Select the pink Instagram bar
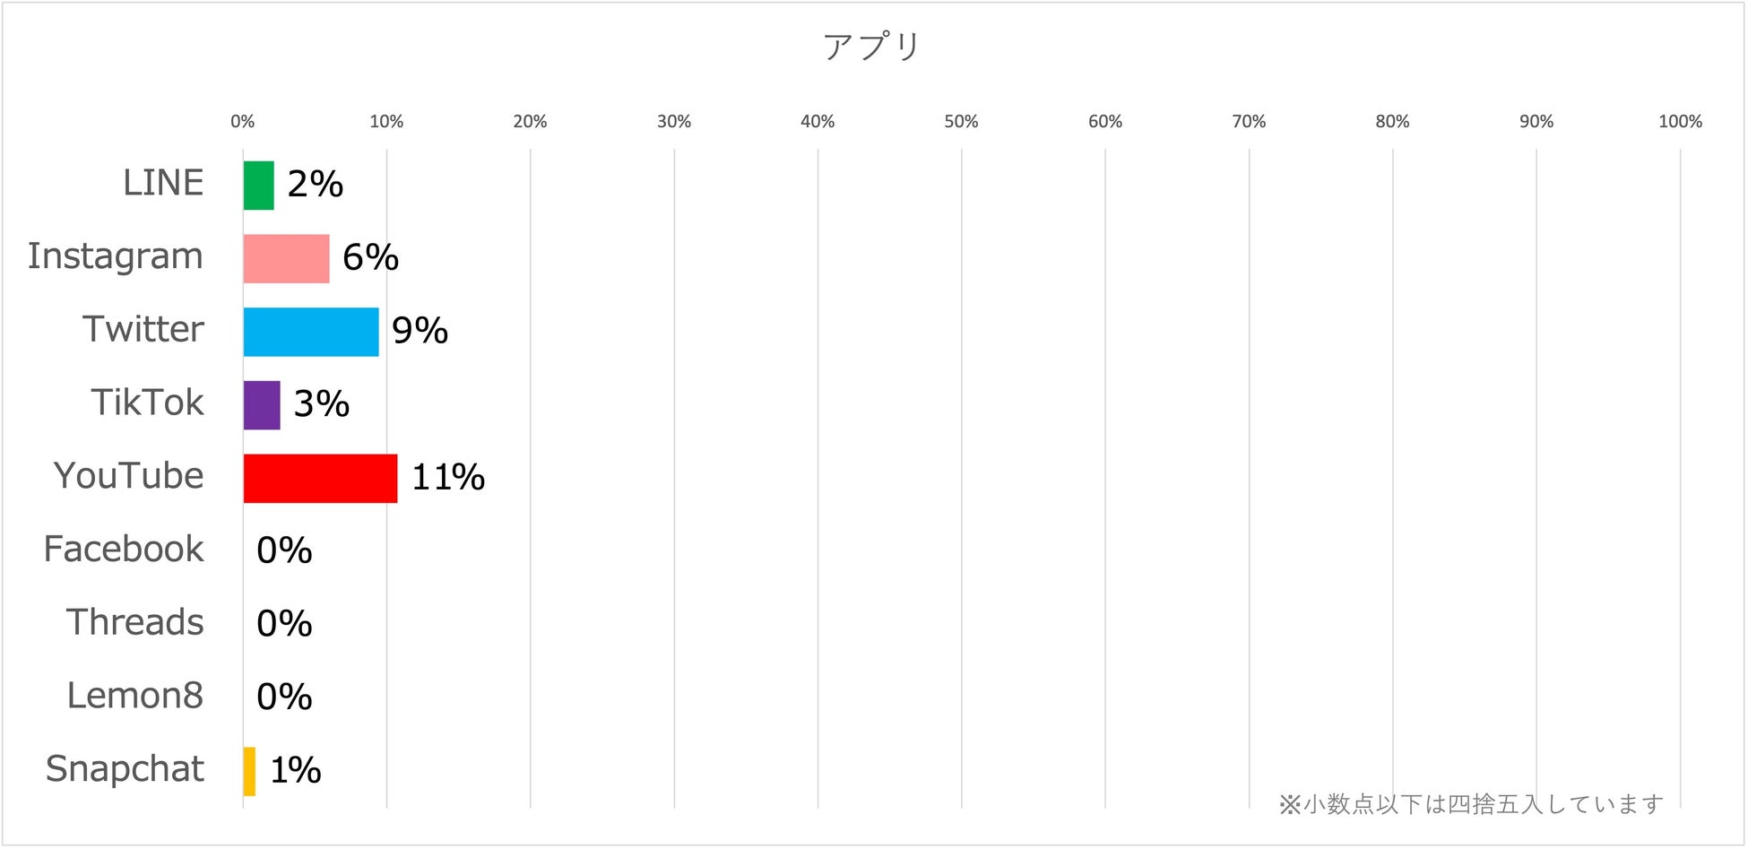 [286, 259]
